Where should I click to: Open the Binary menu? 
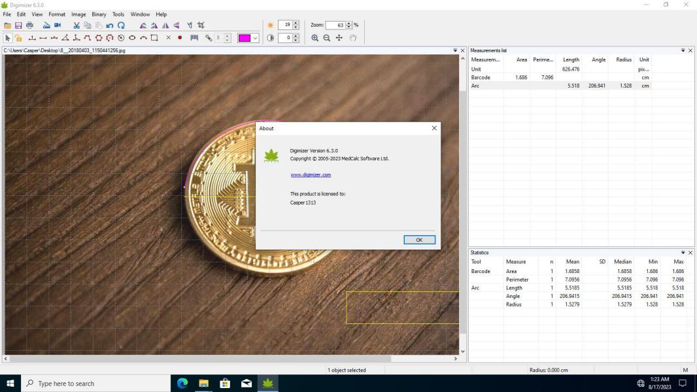pos(99,14)
